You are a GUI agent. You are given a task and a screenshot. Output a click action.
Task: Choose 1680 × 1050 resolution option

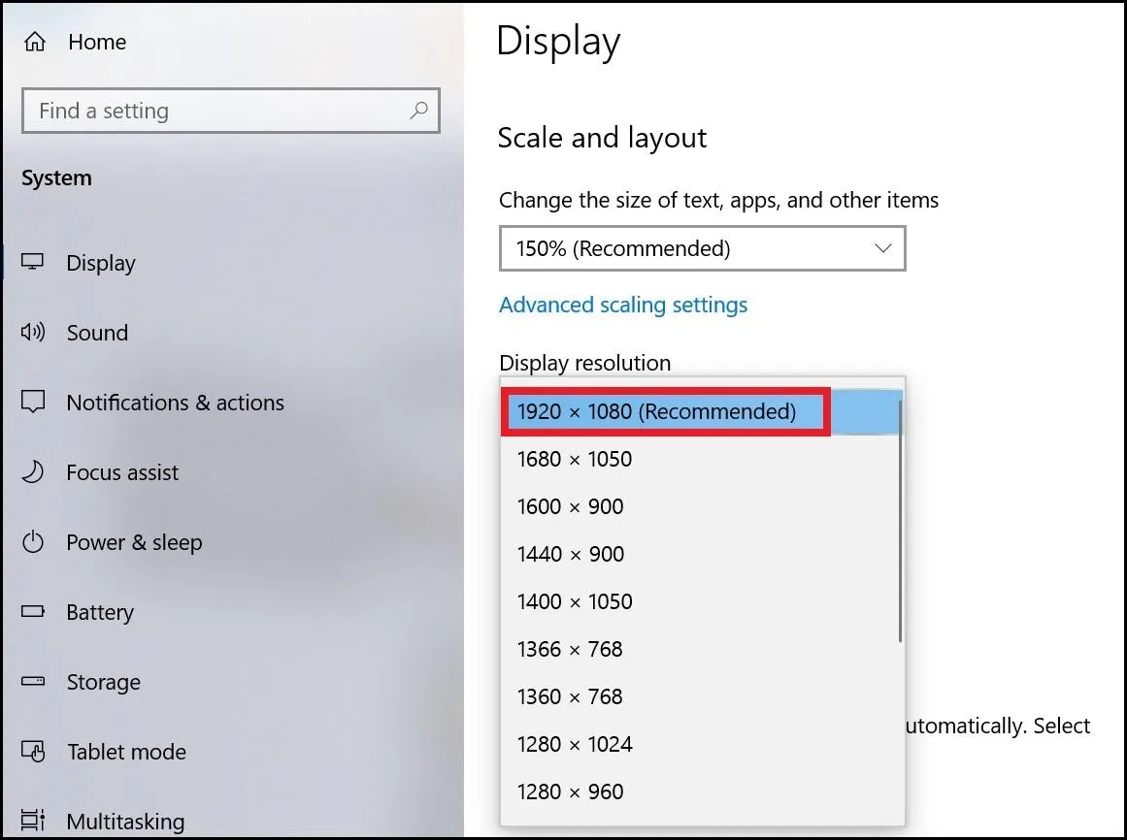(575, 459)
